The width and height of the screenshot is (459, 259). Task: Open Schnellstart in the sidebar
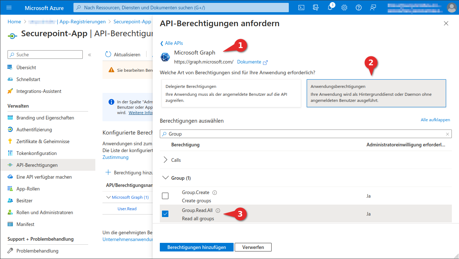[28, 79]
